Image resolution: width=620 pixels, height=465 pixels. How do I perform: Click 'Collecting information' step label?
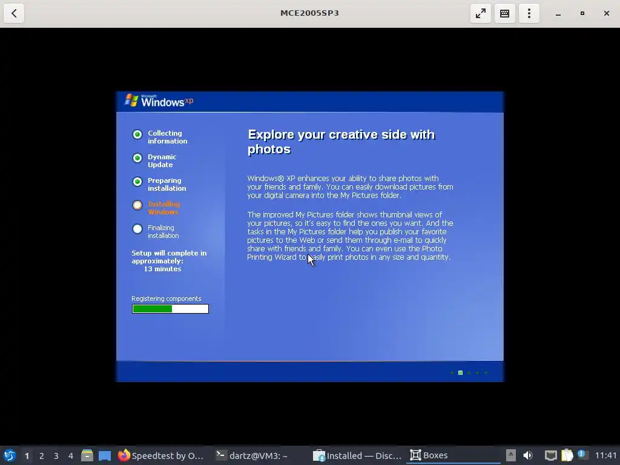[168, 137]
